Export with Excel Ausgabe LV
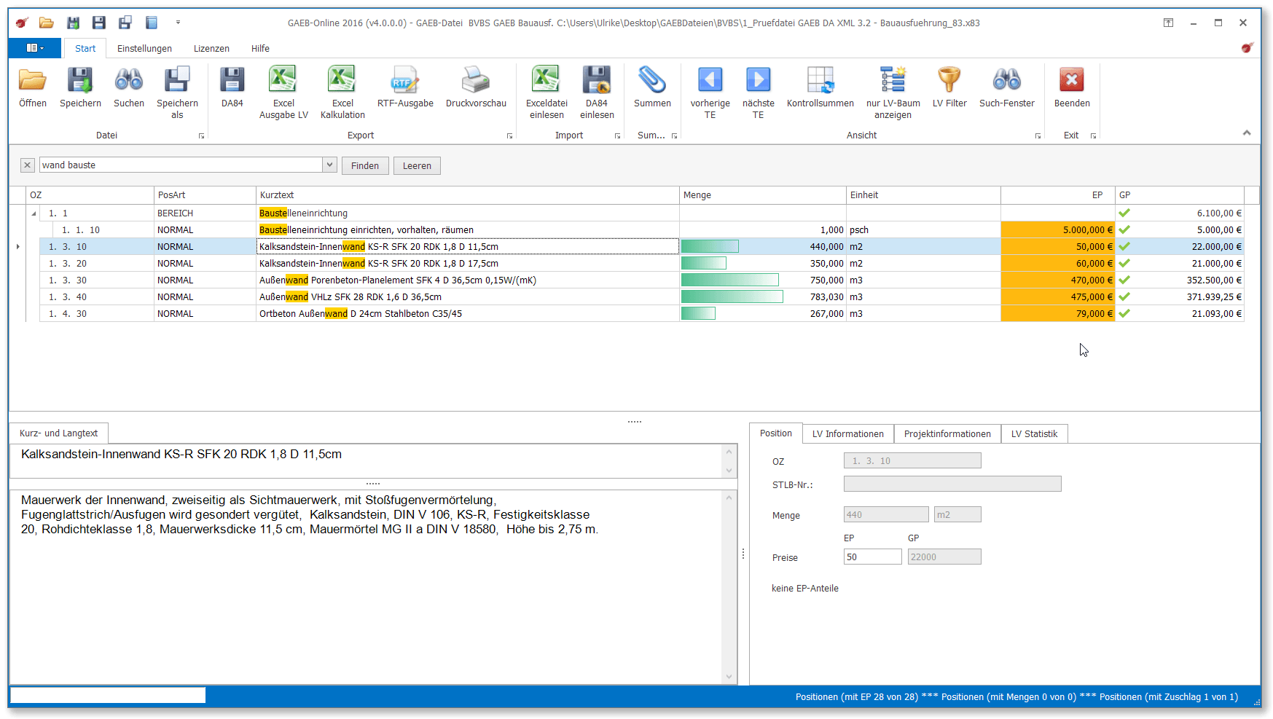This screenshot has width=1273, height=719. coord(283,80)
